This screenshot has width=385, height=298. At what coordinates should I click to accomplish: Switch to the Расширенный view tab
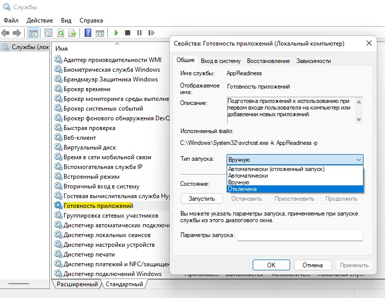pyautogui.click(x=77, y=284)
